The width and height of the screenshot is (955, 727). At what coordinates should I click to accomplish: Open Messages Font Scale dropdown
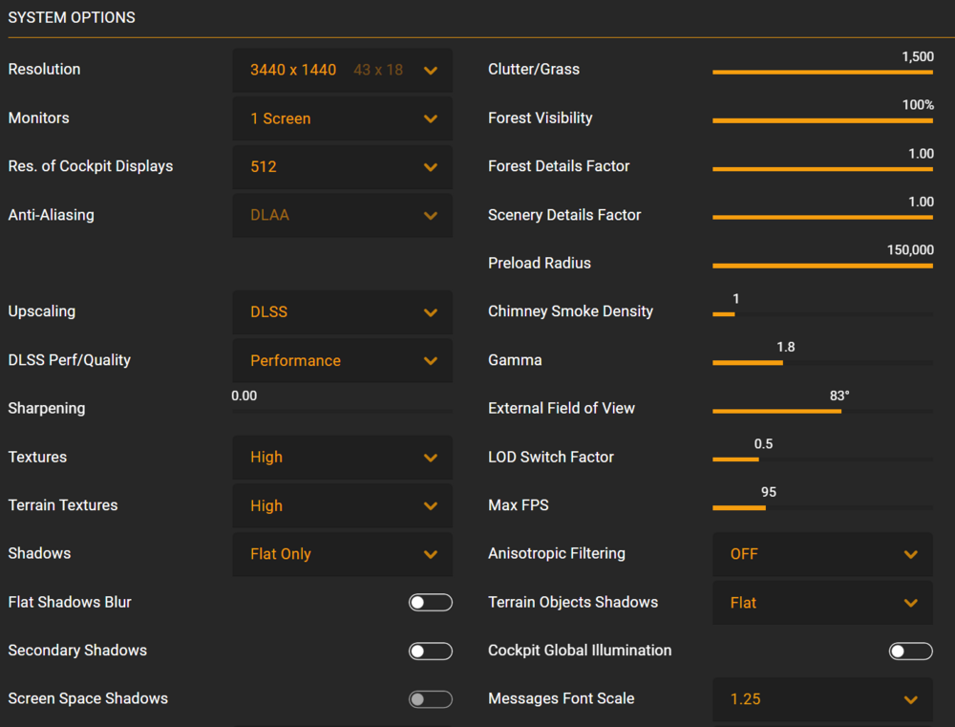pyautogui.click(x=822, y=699)
